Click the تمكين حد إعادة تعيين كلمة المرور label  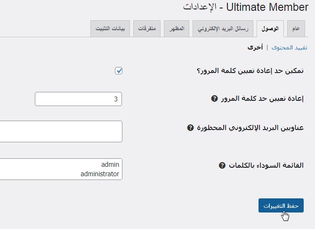tap(250, 71)
